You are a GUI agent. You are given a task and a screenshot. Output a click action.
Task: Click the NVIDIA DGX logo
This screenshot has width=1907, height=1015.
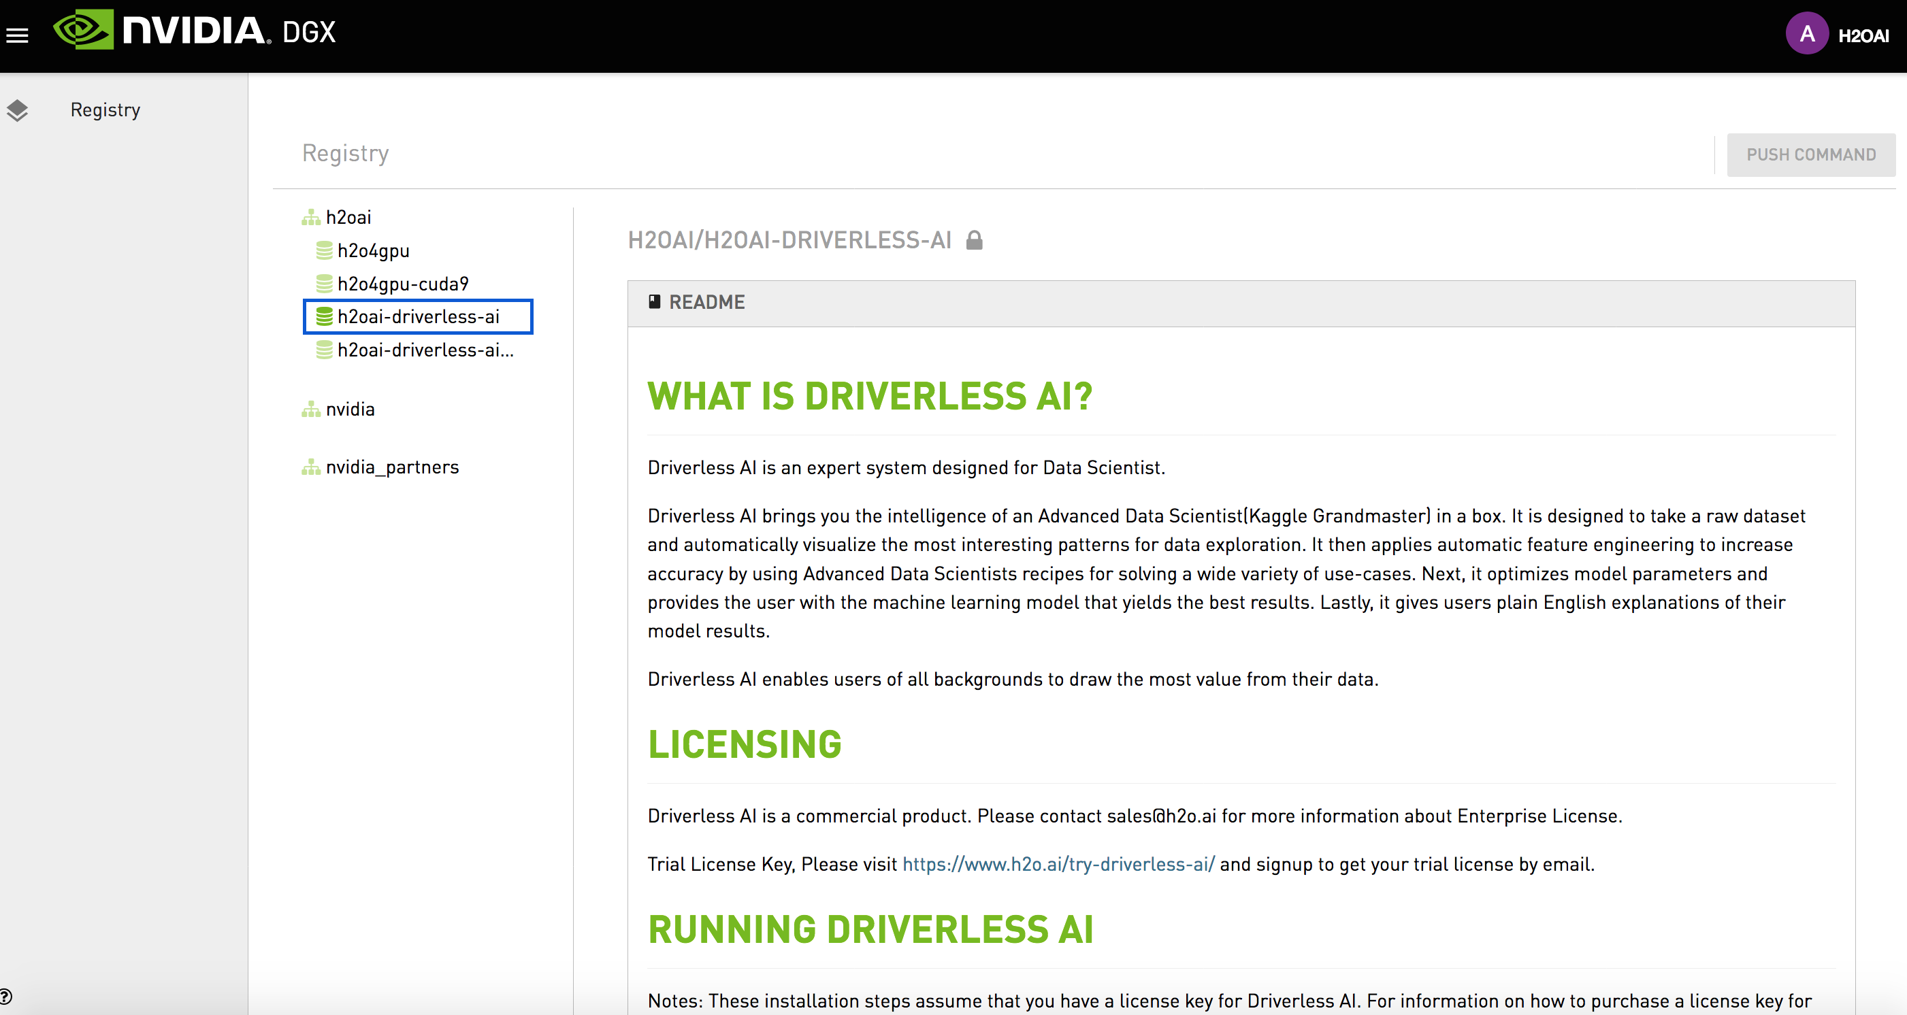[194, 31]
